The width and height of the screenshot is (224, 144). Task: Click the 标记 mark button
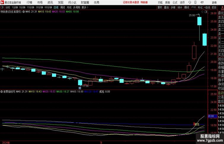[x=200, y=7]
